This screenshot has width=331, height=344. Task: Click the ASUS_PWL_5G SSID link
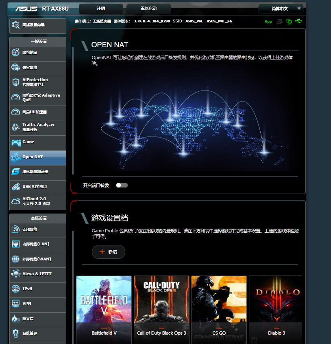[219, 21]
